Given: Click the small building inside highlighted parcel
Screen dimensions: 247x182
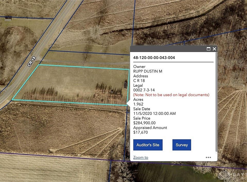Looking at the screenshot, I should point(126,85).
